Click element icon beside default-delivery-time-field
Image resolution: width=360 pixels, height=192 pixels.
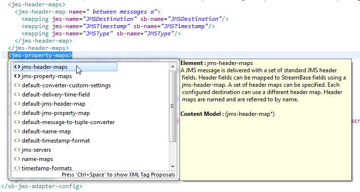tap(17, 94)
